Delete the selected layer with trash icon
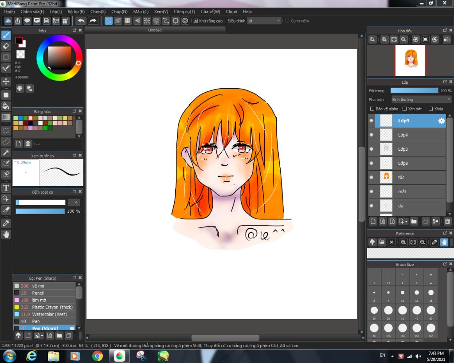 pos(447,222)
